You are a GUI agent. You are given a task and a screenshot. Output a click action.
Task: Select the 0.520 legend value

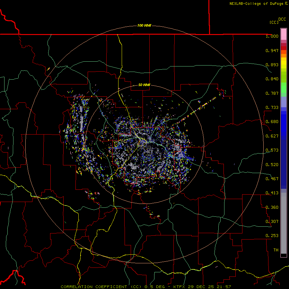click(272, 165)
